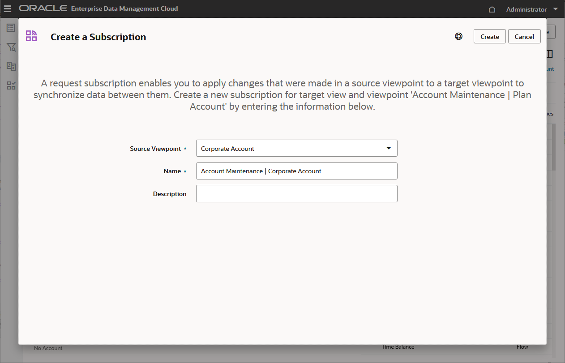Open the Administrator user menu arrow

556,9
